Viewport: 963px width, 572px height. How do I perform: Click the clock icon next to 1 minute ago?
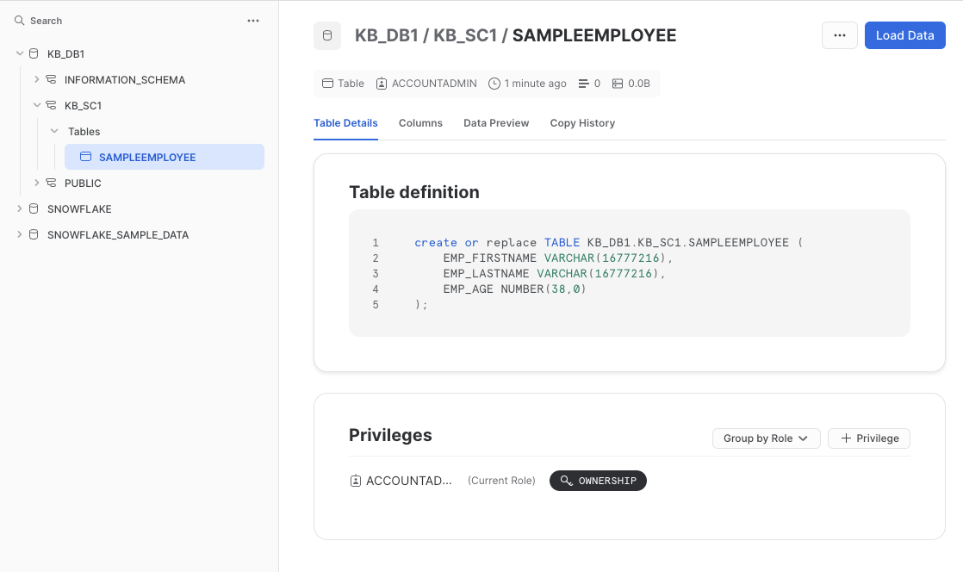tap(494, 84)
